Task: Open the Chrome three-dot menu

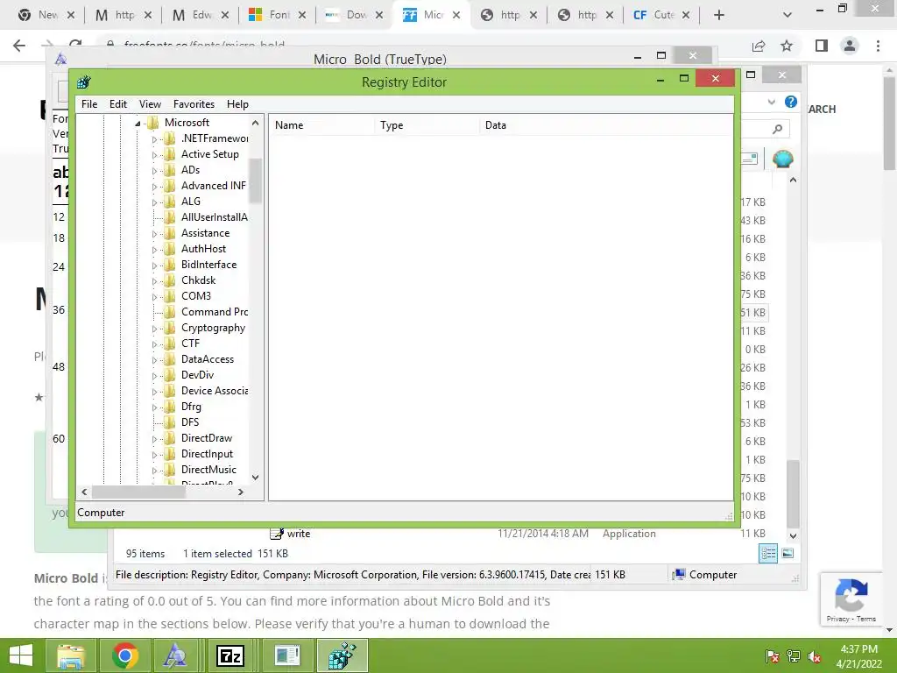Action: tap(878, 46)
